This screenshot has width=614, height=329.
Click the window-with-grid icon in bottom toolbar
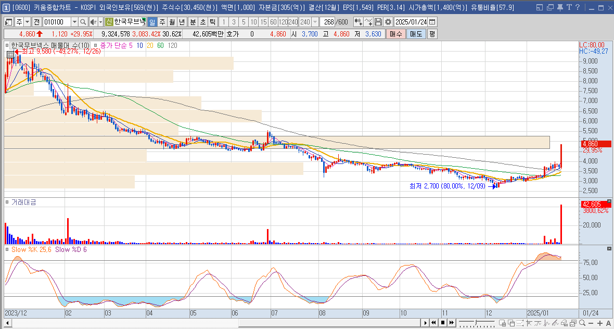point(502,323)
